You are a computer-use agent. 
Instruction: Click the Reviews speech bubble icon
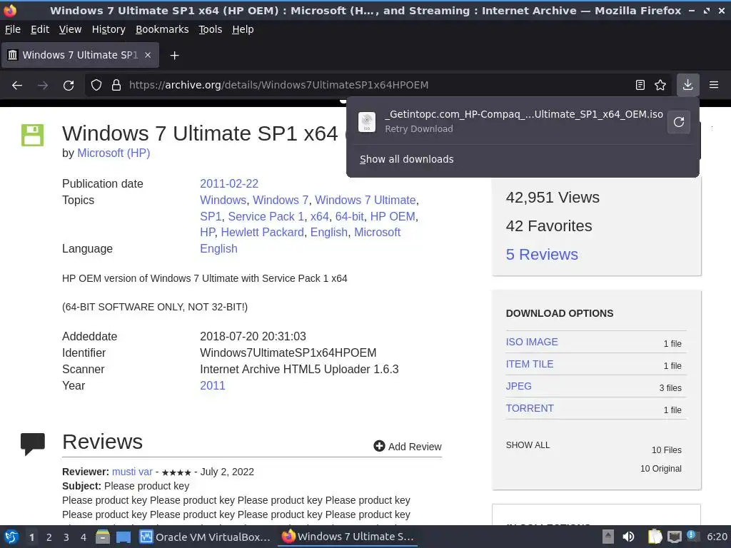coord(33,444)
